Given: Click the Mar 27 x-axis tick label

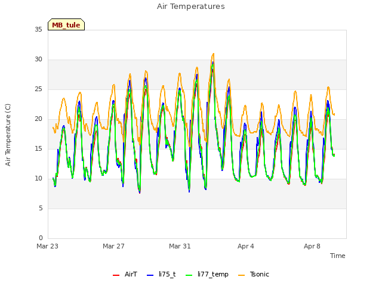Looking at the screenshot, I should click(113, 246).
